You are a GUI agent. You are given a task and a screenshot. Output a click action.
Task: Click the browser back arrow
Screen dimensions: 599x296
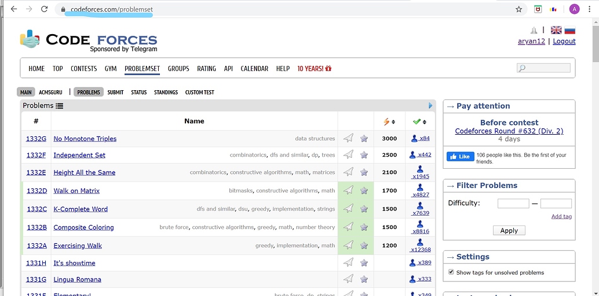click(14, 9)
